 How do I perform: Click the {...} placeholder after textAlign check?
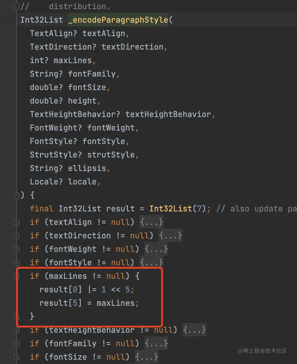click(152, 222)
